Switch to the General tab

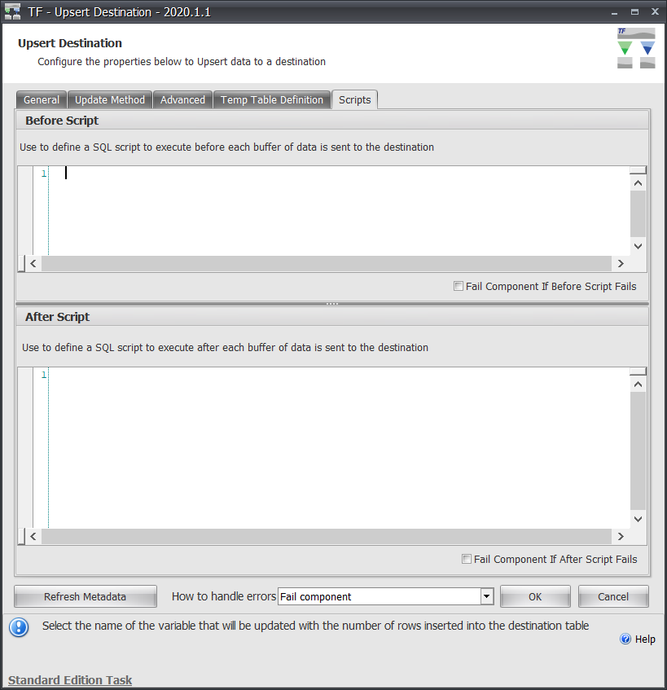[41, 99]
